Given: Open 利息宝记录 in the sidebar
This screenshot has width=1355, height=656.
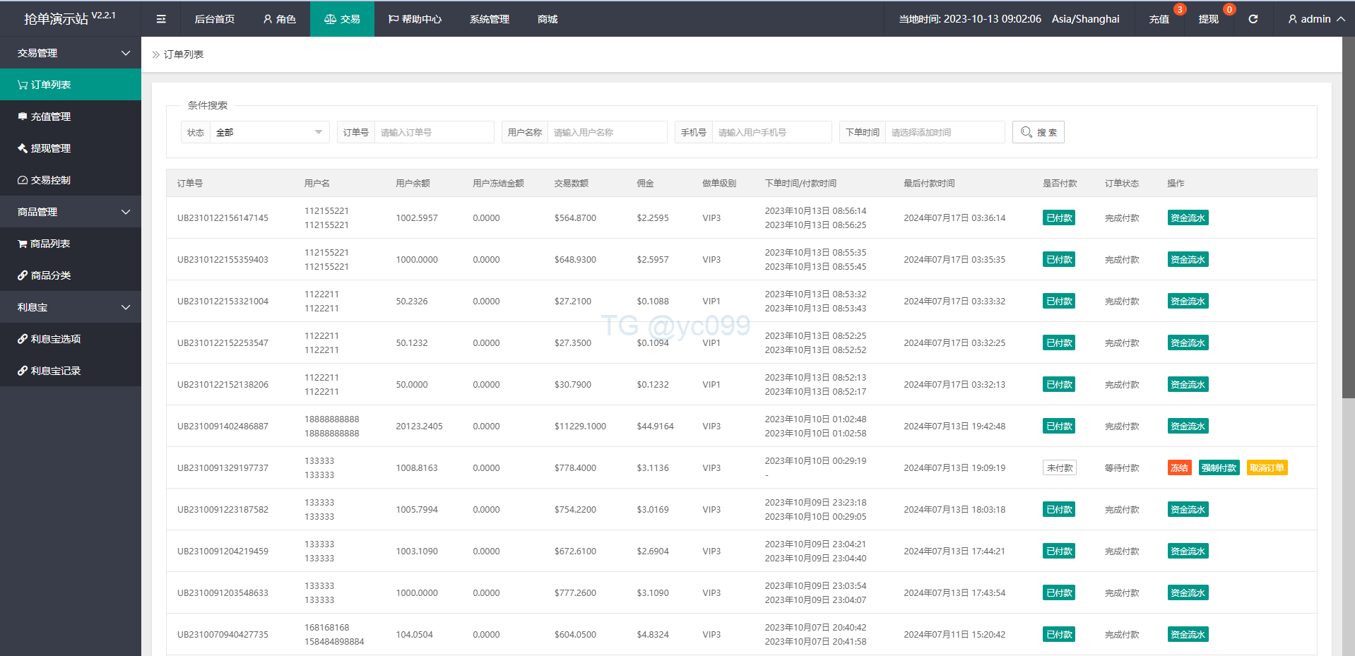Looking at the screenshot, I should [55, 371].
